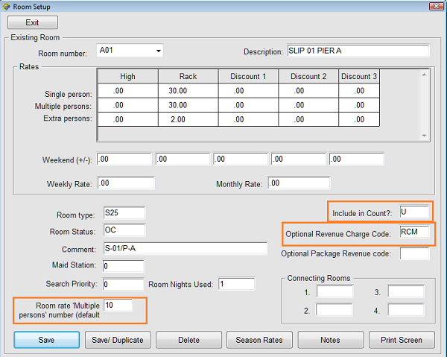The image size is (447, 357).
Task: Click rates grid scroll down arrow
Action: (424, 136)
